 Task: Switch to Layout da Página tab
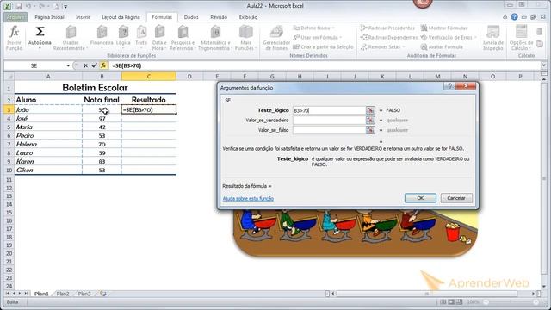click(x=121, y=17)
